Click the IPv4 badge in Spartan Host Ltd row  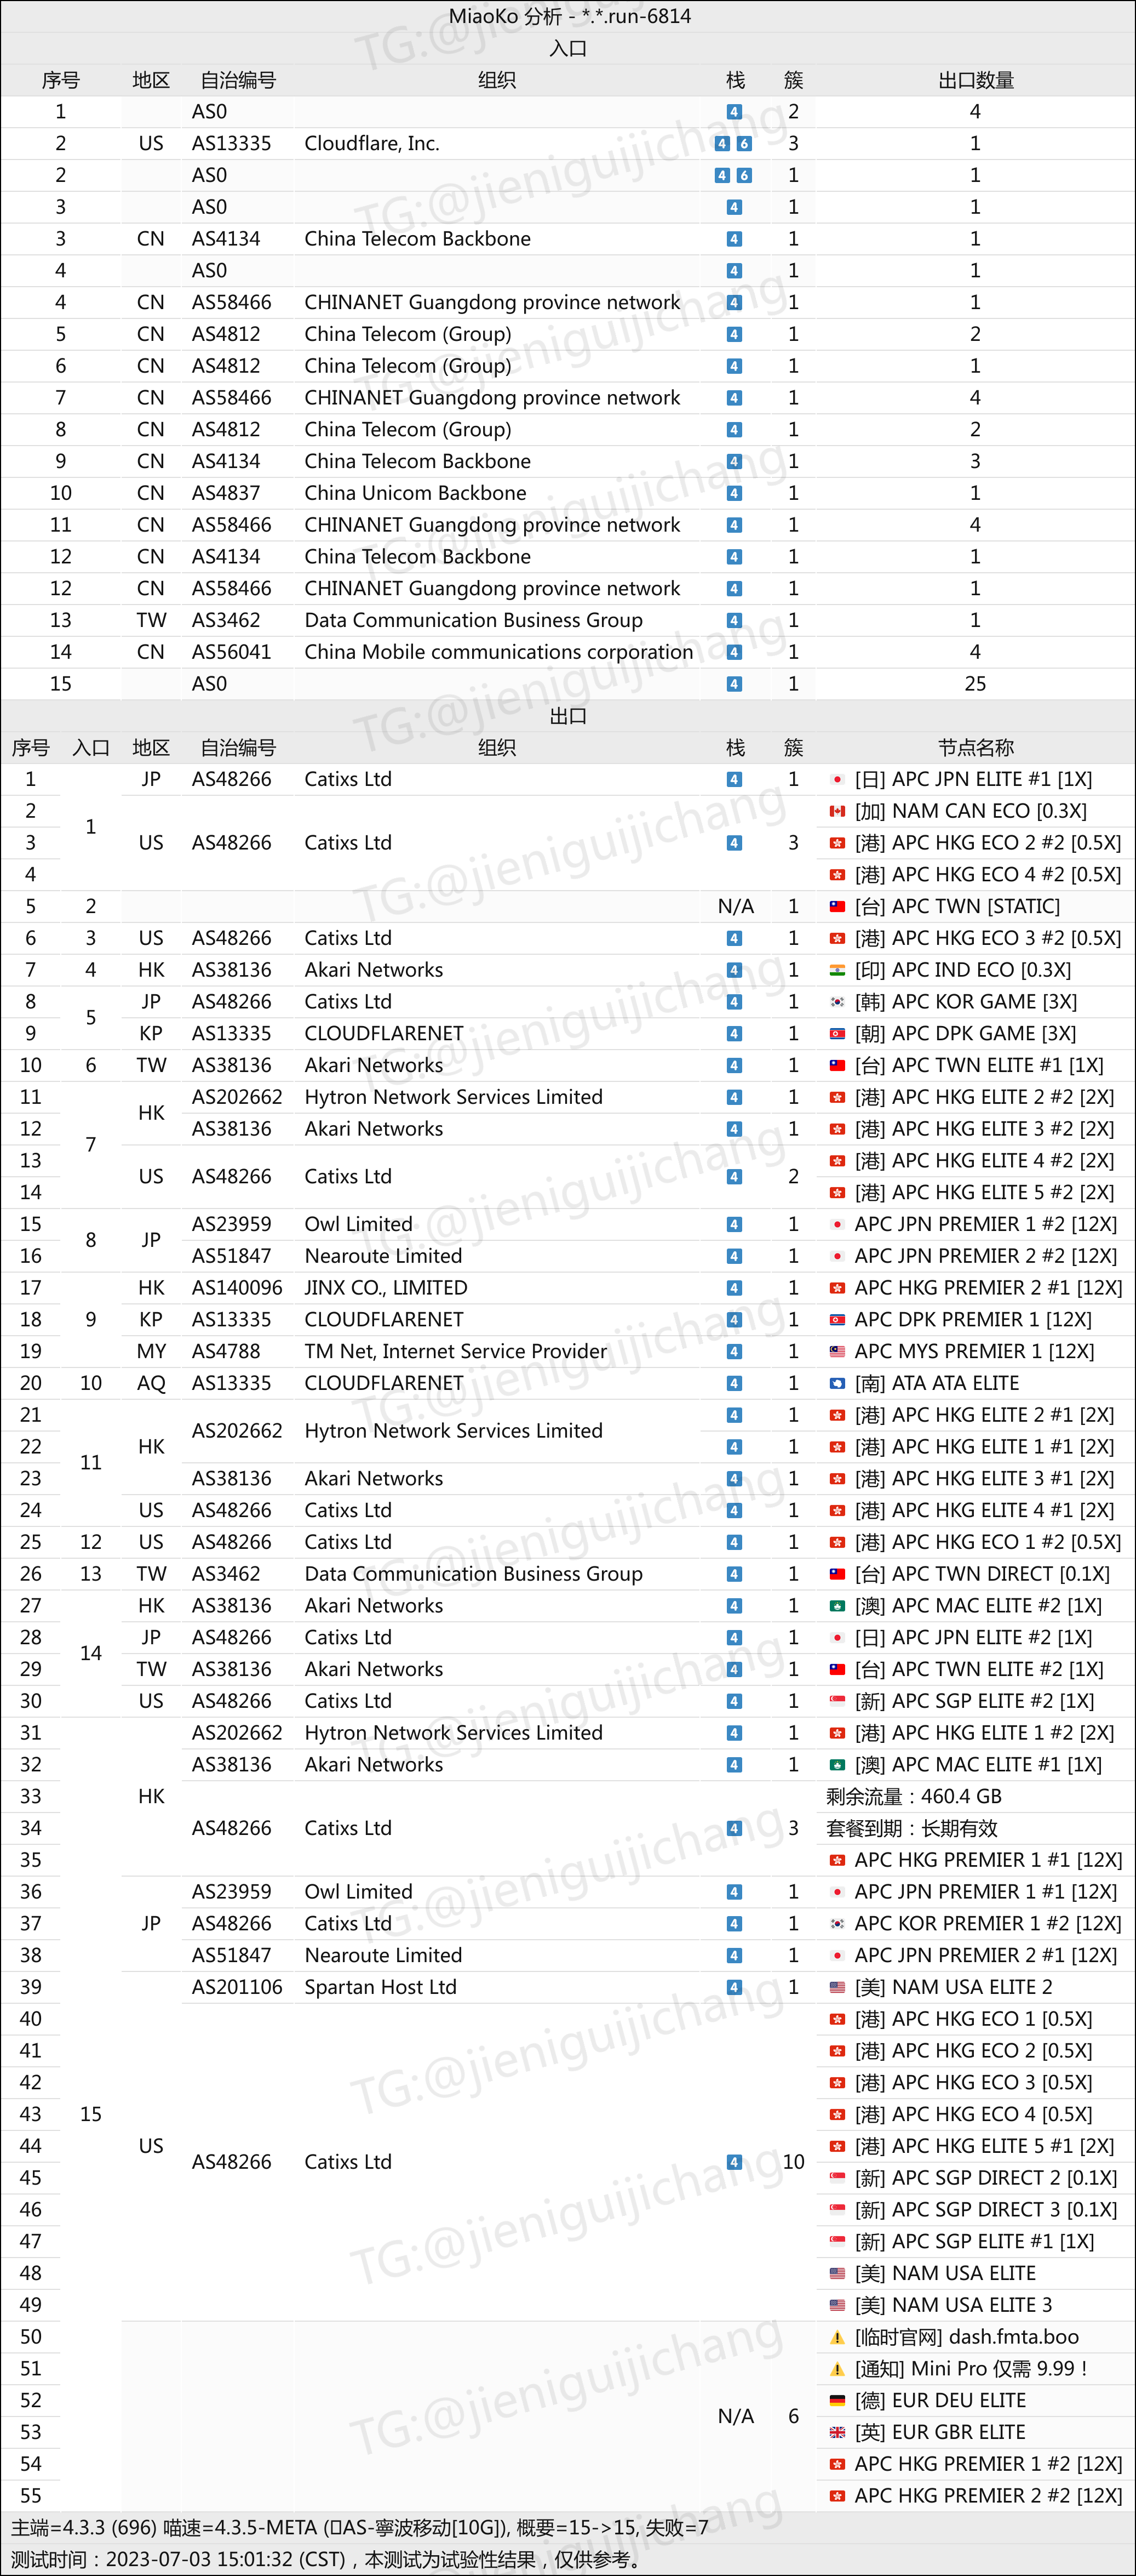point(735,1987)
